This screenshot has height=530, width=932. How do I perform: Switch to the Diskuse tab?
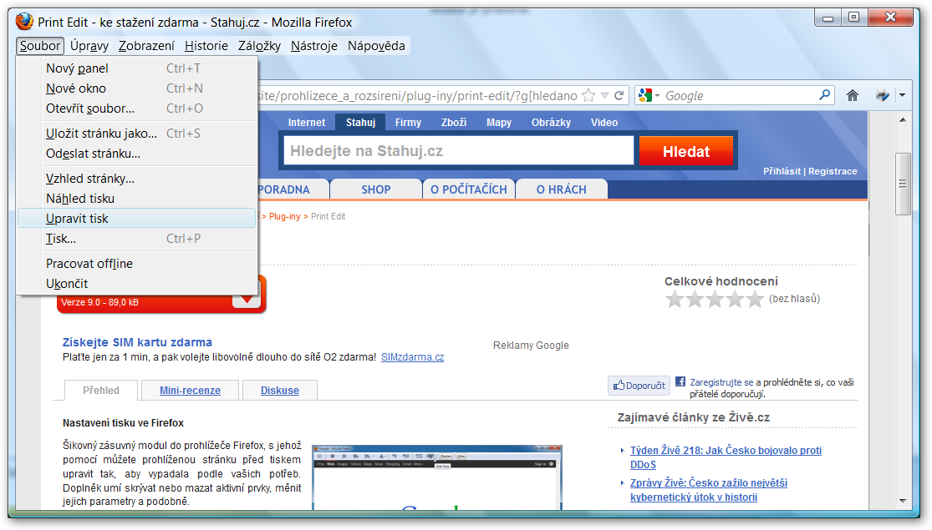[280, 391]
